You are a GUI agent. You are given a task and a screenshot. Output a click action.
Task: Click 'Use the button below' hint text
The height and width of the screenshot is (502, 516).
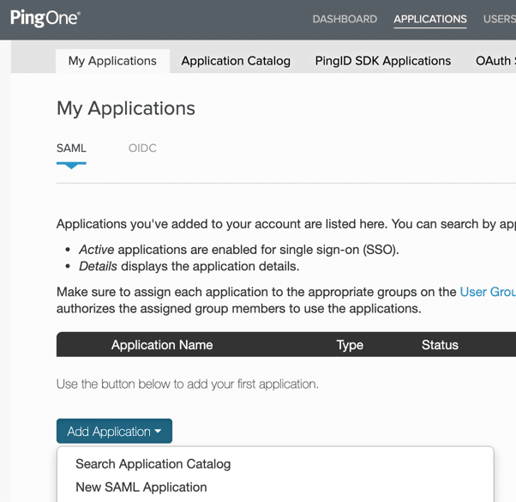(x=188, y=384)
